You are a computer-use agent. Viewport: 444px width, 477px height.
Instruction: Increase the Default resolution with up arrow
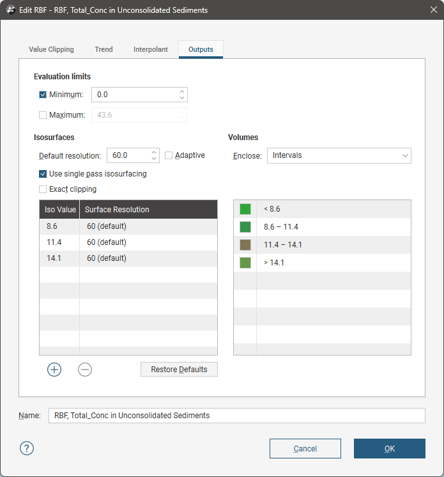tap(154, 152)
